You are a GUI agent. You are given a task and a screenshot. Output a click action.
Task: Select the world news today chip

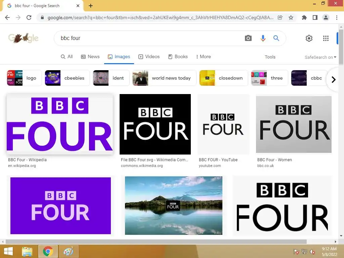(x=164, y=78)
